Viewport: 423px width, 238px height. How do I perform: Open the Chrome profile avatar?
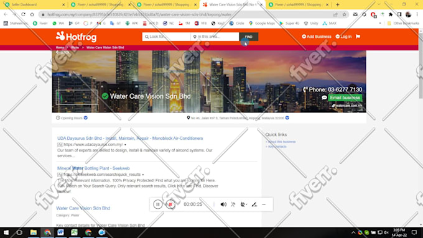click(408, 14)
